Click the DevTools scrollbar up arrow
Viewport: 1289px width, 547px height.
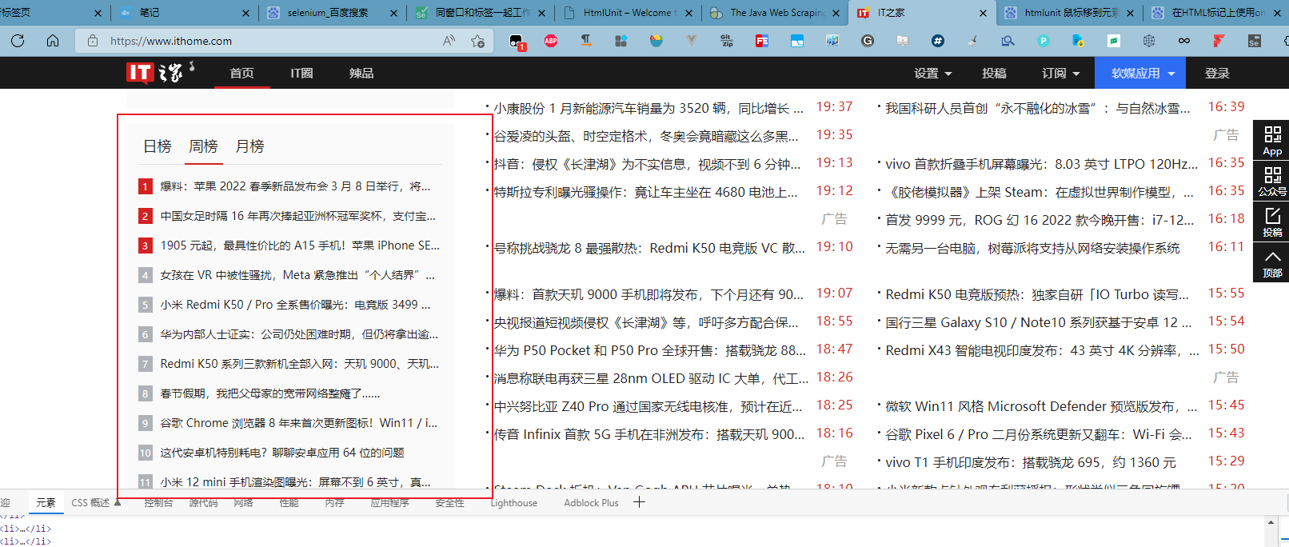pyautogui.click(x=1271, y=522)
